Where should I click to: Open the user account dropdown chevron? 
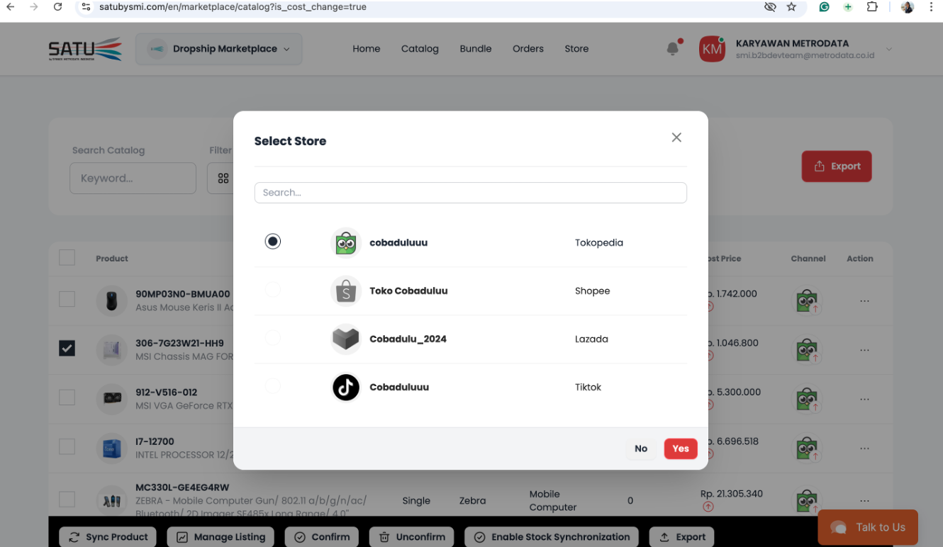pyautogui.click(x=888, y=49)
